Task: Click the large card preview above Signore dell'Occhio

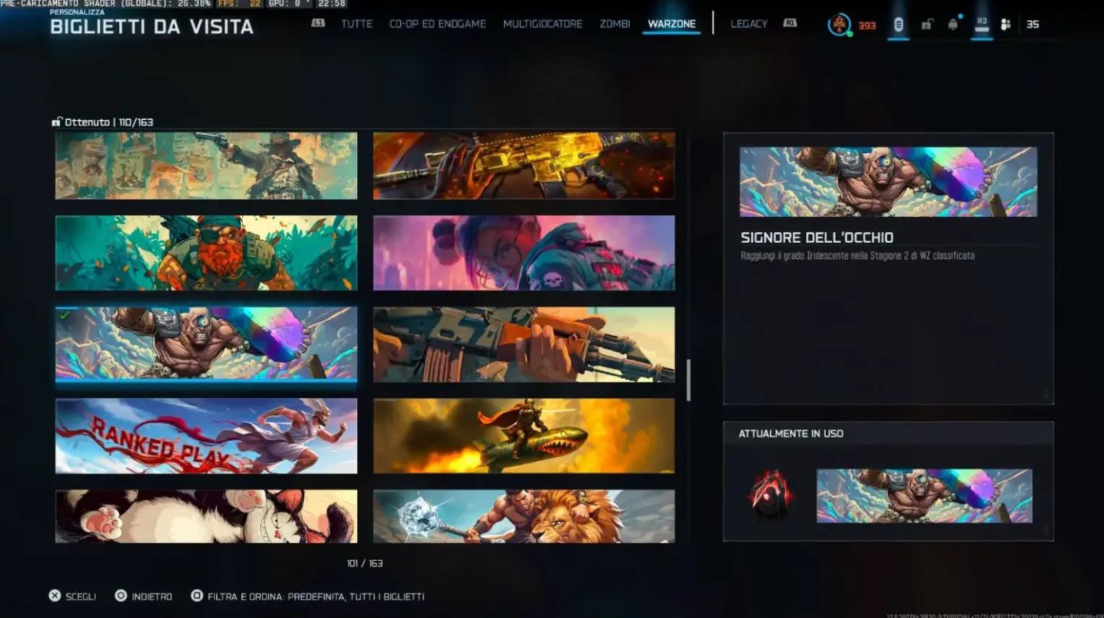Action: [x=889, y=182]
